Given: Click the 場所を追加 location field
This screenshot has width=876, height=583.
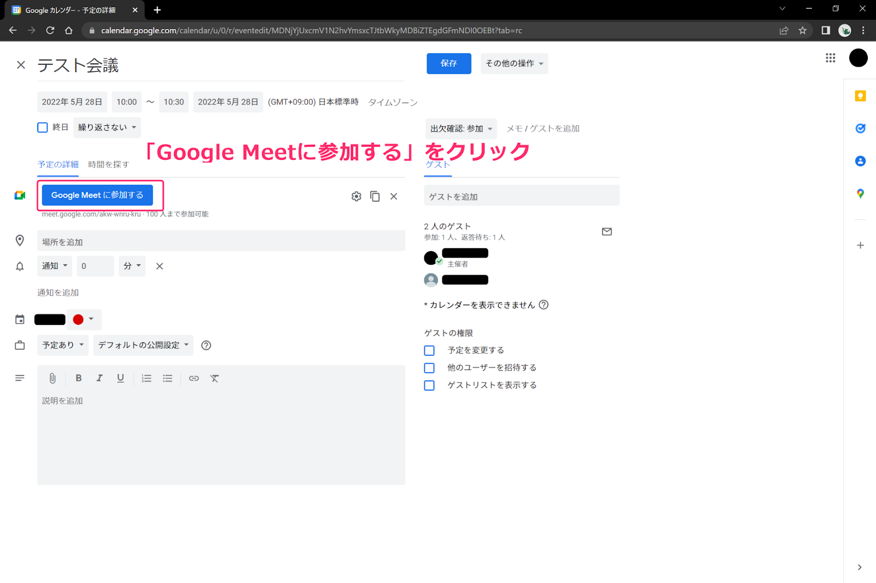Looking at the screenshot, I should tap(221, 241).
